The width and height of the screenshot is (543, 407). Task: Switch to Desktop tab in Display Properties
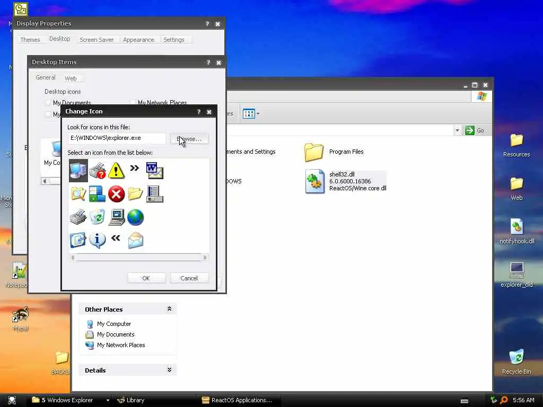[x=60, y=39]
